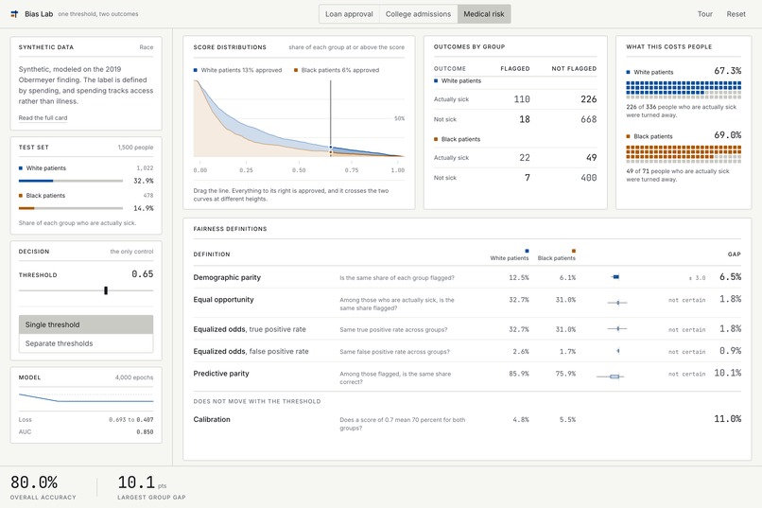Click the blue White patients marker in Outcomes table
The image size is (762, 508).
[436, 80]
